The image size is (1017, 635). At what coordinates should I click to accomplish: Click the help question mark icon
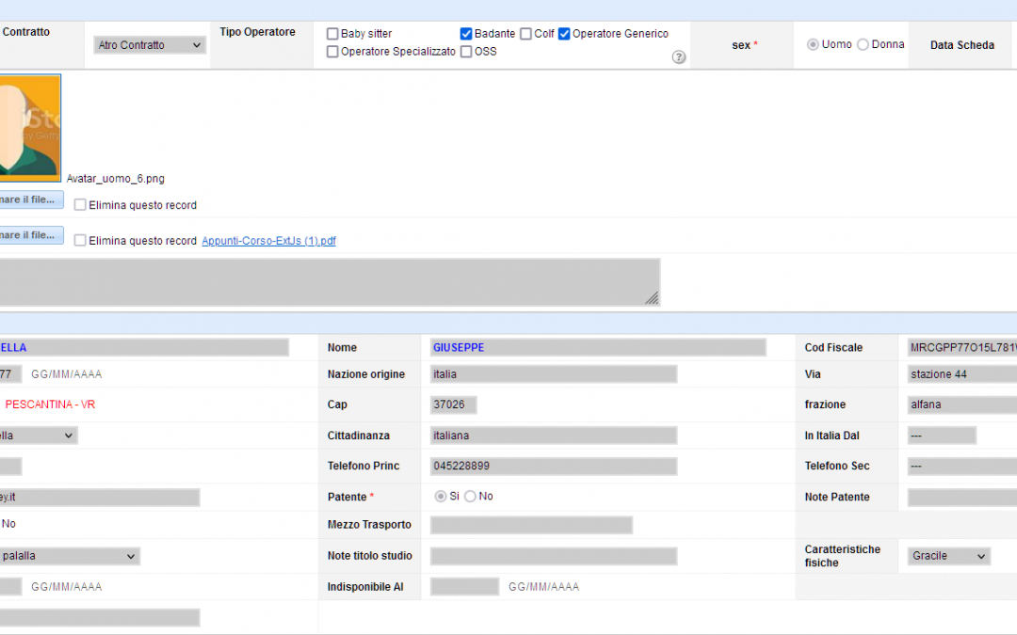tap(679, 57)
